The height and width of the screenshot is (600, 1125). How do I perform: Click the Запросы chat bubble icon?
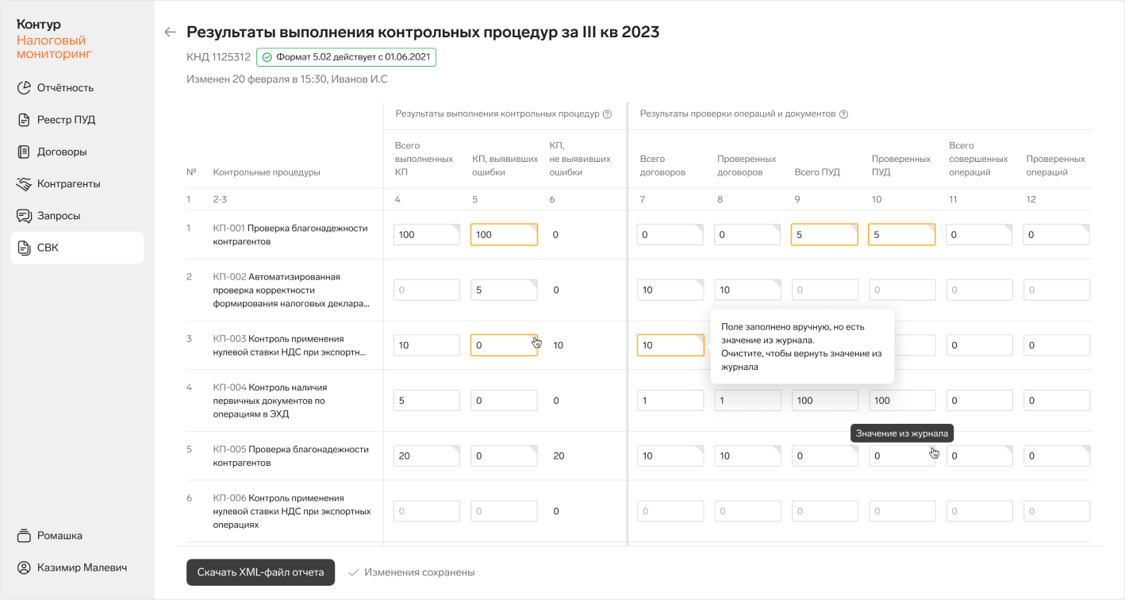coord(24,216)
